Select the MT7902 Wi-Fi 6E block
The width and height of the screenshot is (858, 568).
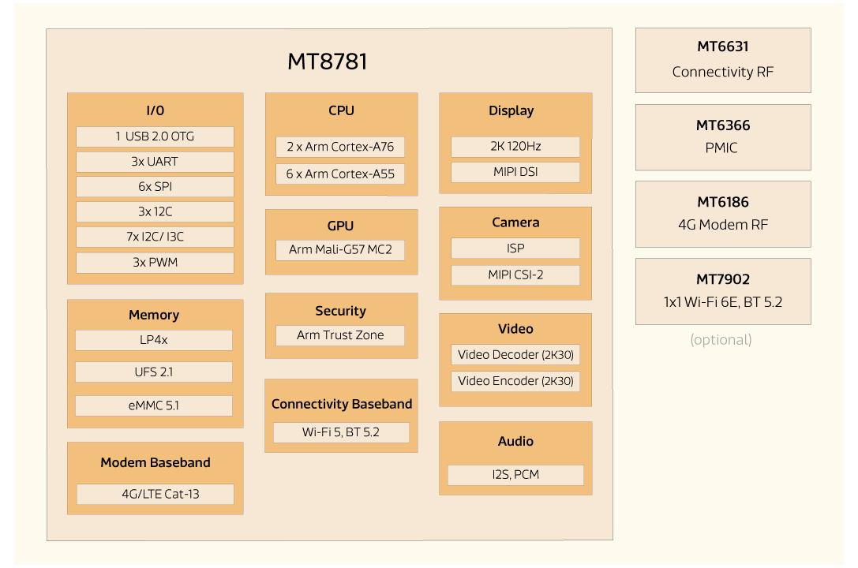coord(722,291)
